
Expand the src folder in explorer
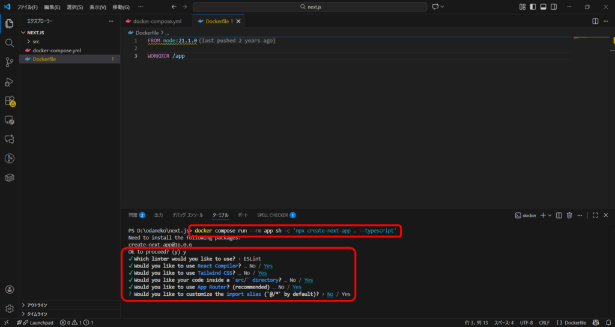pos(35,41)
